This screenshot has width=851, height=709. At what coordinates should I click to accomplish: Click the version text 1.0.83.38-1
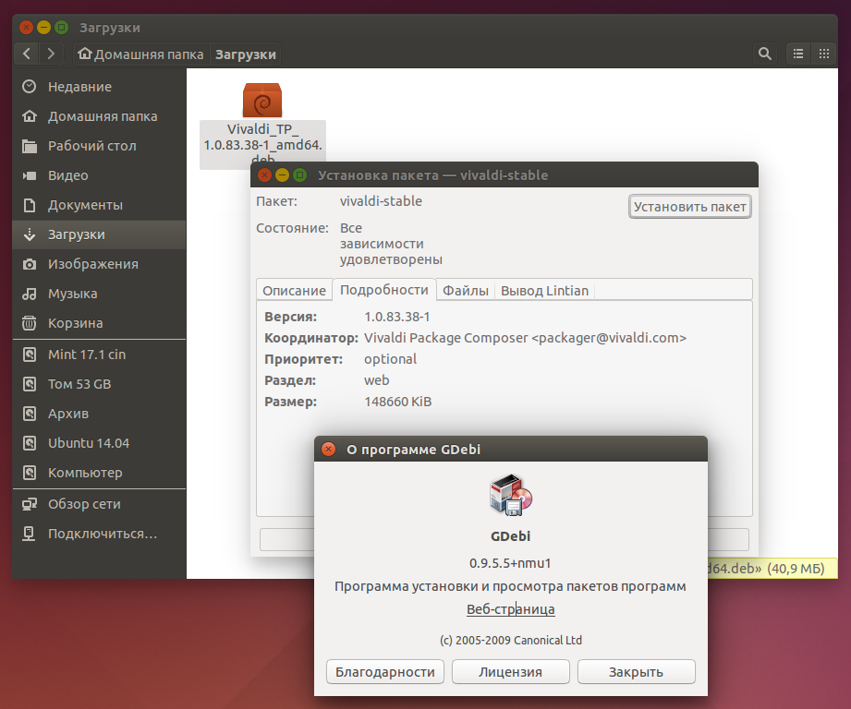(x=396, y=317)
